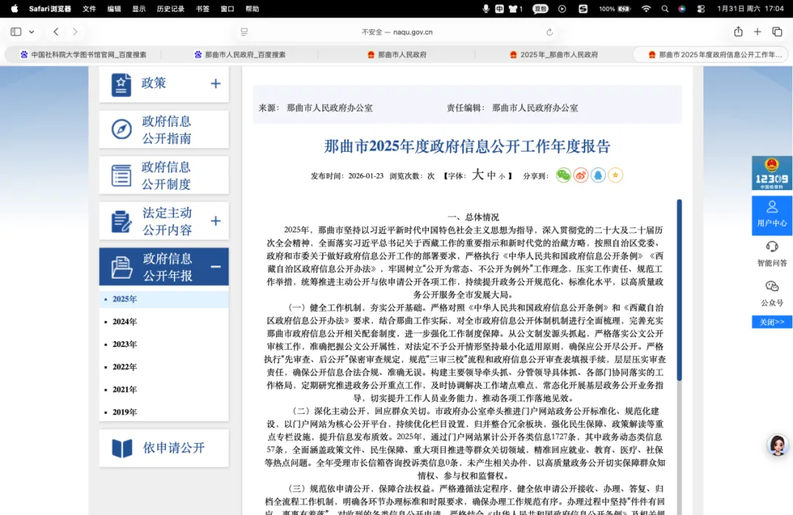793x515 pixels.
Task: Open the 历史记录 menu
Action: tap(170, 9)
